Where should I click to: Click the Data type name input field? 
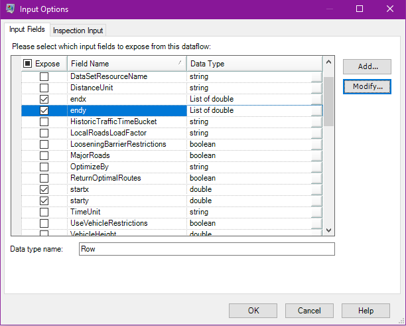[x=207, y=249]
